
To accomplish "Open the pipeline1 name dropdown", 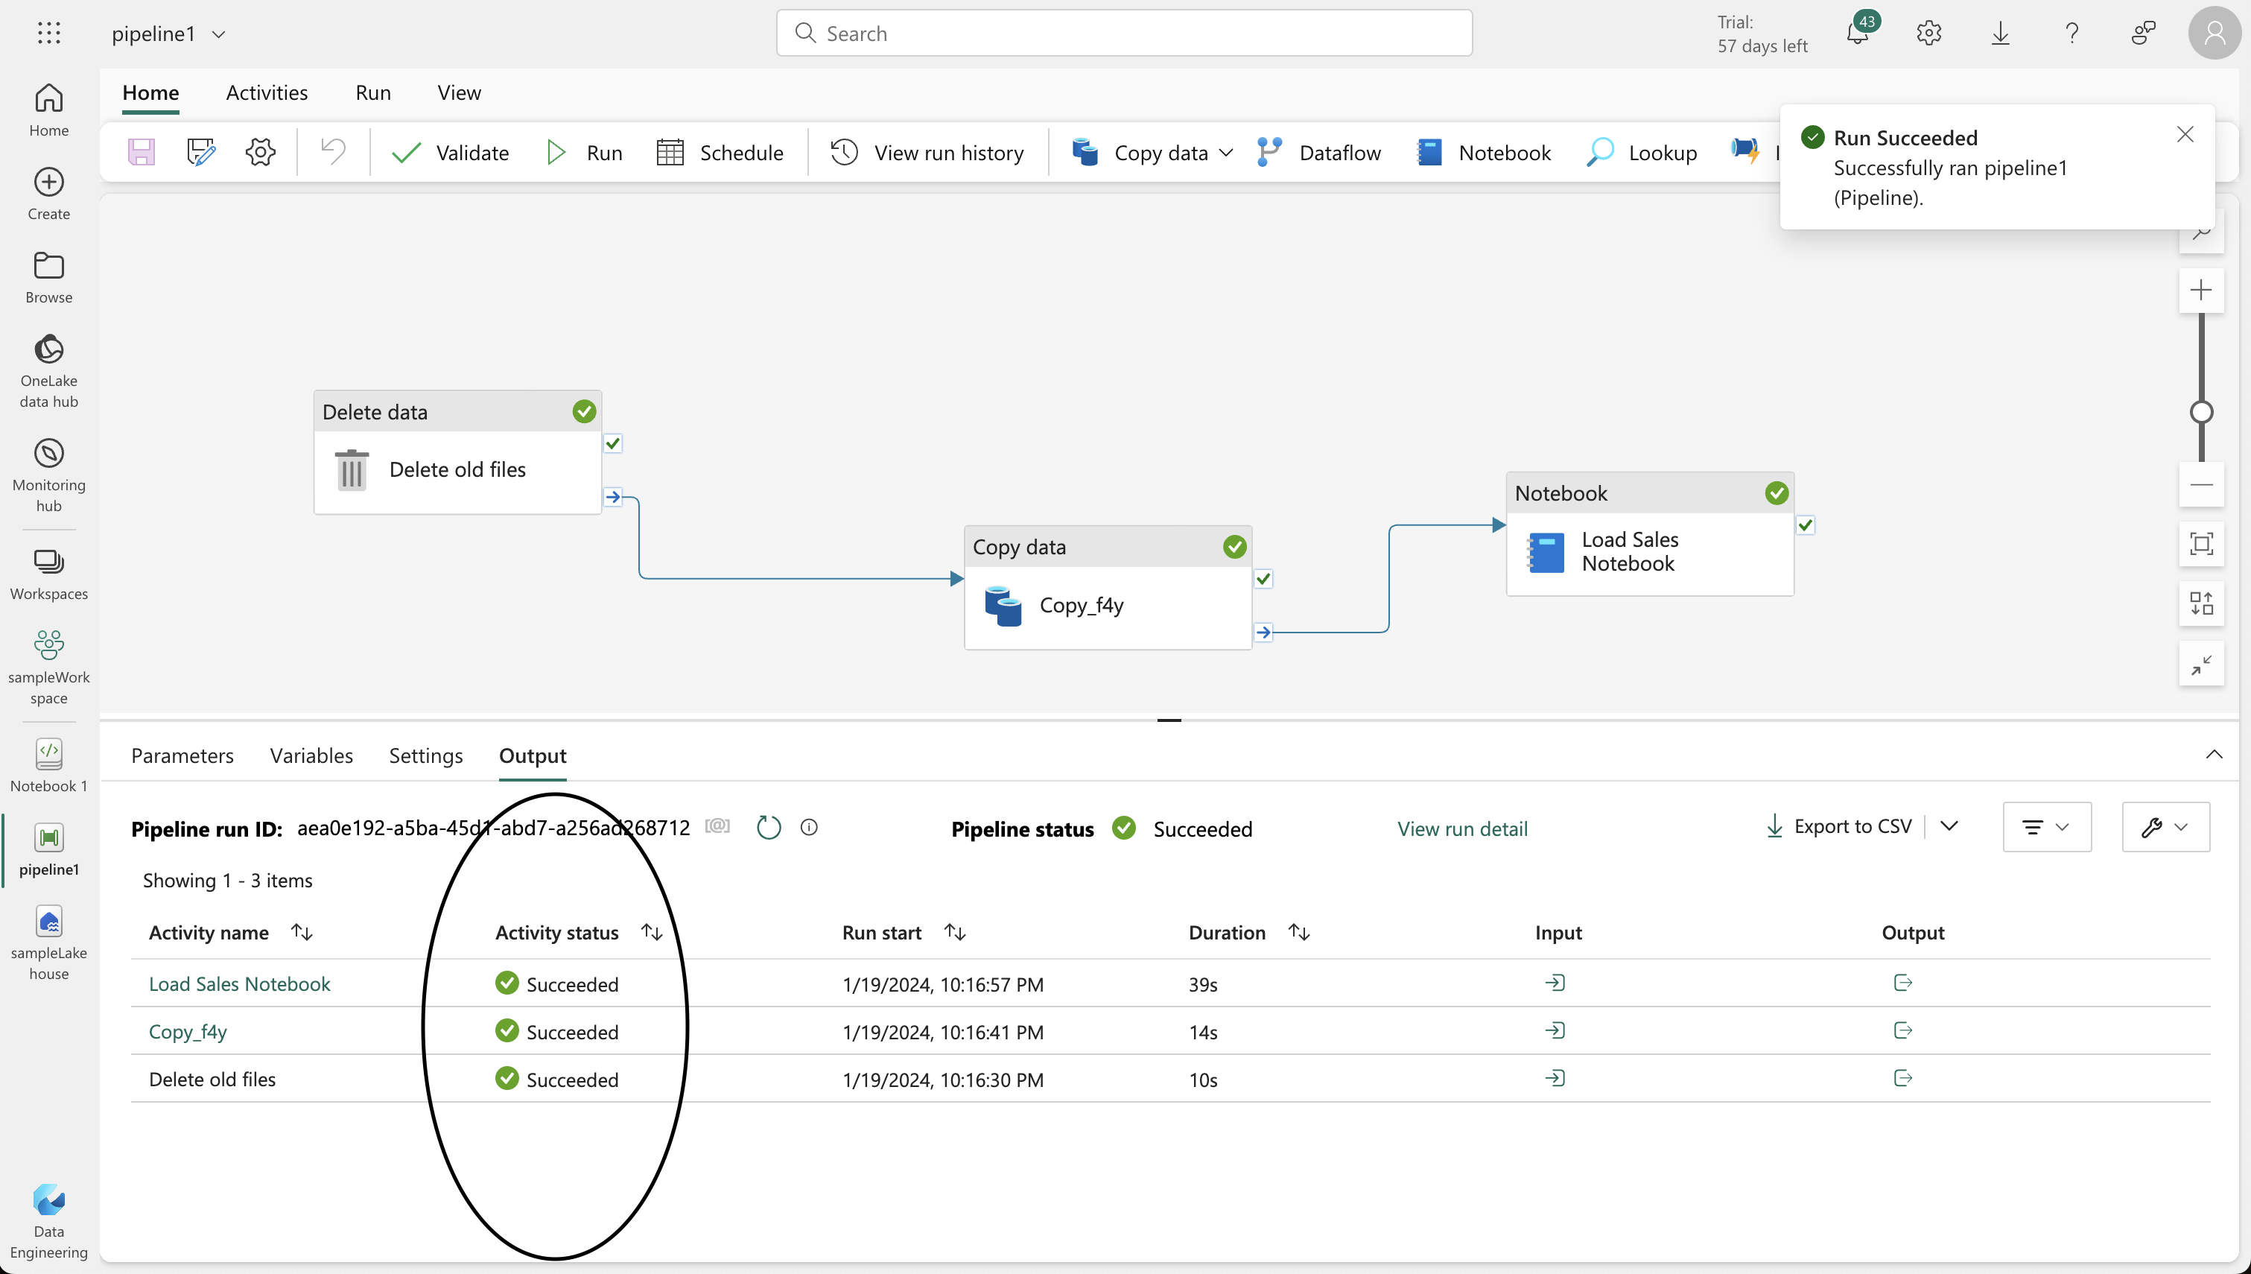I will 219,34.
